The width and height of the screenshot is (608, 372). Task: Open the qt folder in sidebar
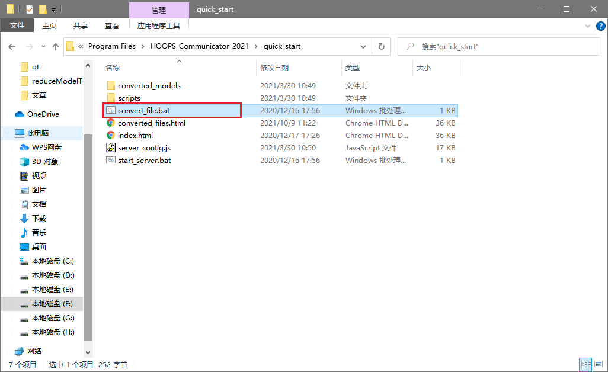click(x=36, y=67)
